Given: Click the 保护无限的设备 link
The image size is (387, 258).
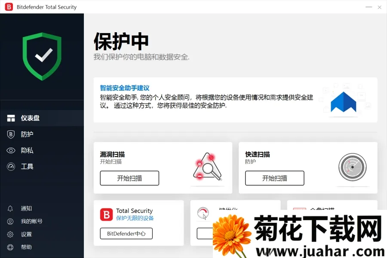Looking at the screenshot, I should pyautogui.click(x=135, y=218).
